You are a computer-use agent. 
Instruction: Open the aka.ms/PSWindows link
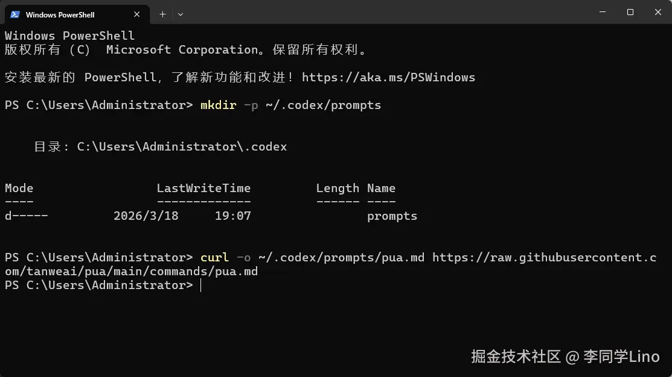pos(388,77)
